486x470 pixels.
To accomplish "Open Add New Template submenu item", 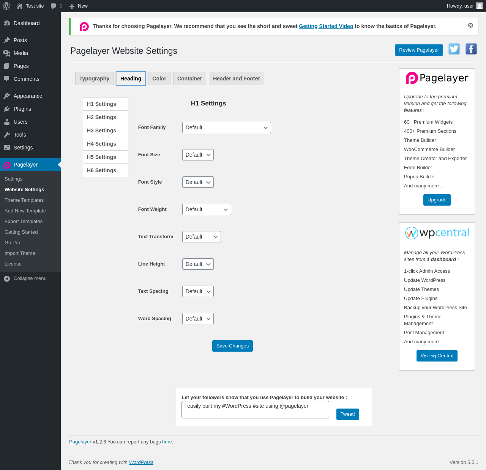I will click(x=25, y=211).
